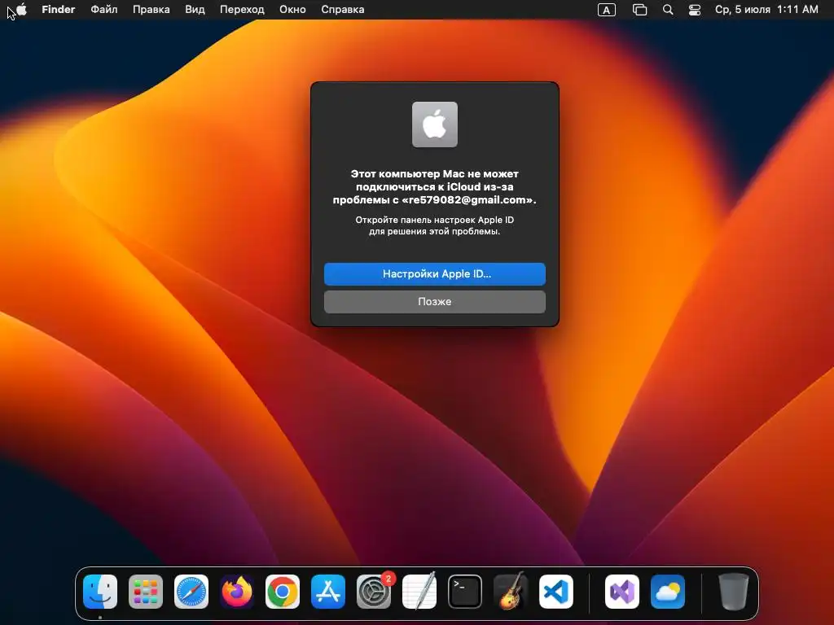Click the date and time in menu bar
This screenshot has width=834, height=625.
(766, 10)
